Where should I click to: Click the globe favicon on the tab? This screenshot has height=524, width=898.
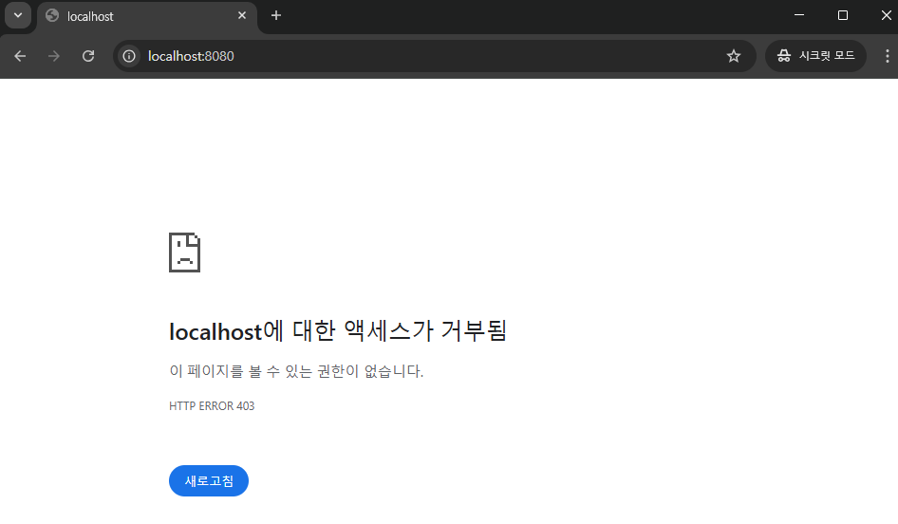(52, 16)
